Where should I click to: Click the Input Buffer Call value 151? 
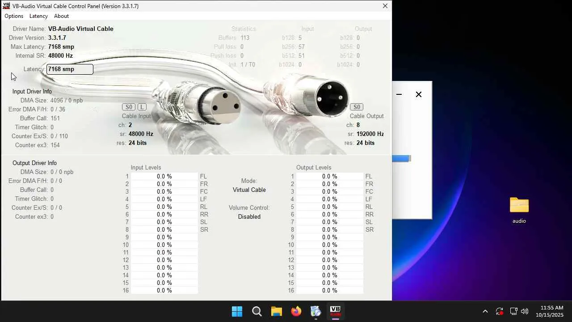pos(55,118)
